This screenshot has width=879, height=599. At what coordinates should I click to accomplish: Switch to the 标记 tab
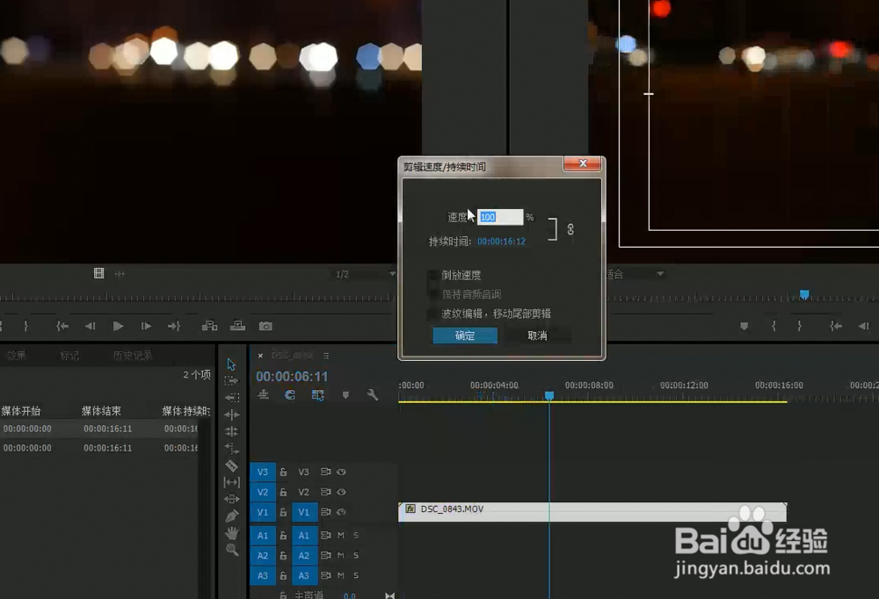69,355
